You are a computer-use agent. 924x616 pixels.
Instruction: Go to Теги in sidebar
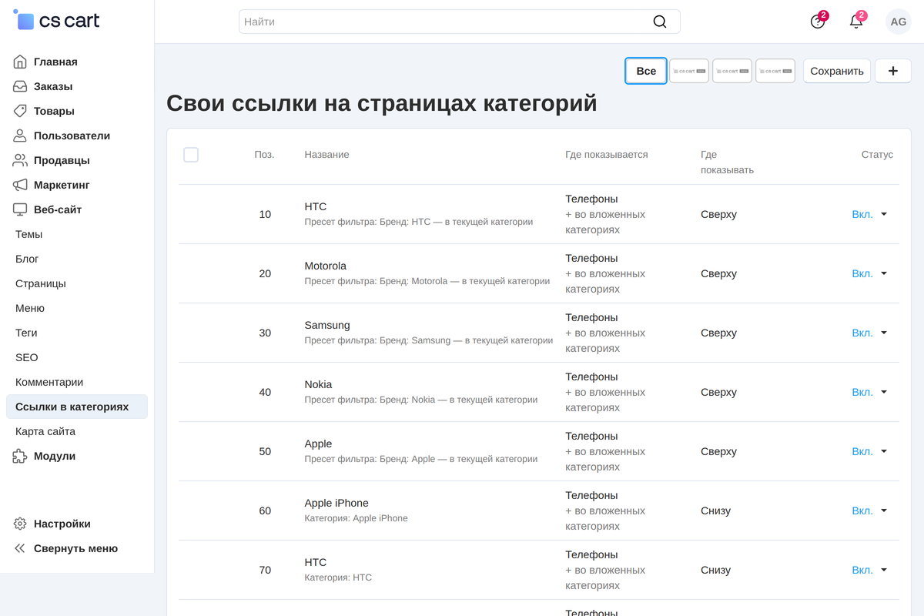[x=26, y=333]
